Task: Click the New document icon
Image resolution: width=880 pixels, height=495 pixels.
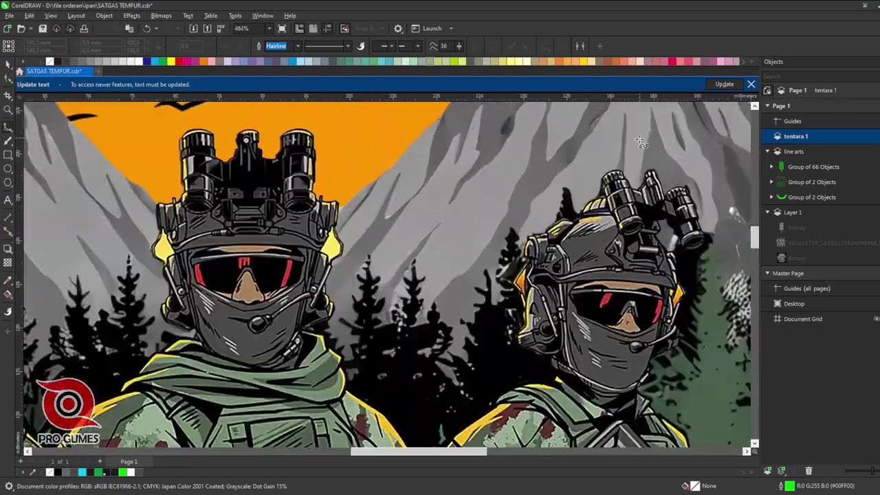Action: tap(7, 28)
